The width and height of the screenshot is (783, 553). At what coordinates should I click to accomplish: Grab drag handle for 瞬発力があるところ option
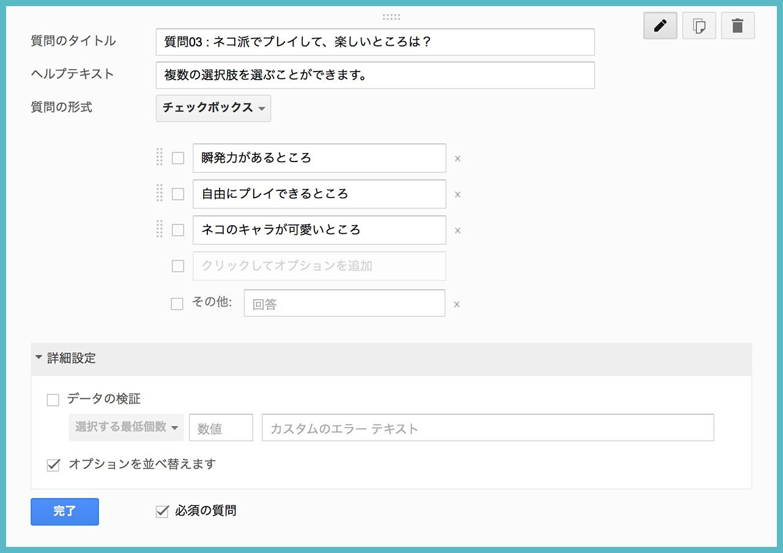[160, 157]
